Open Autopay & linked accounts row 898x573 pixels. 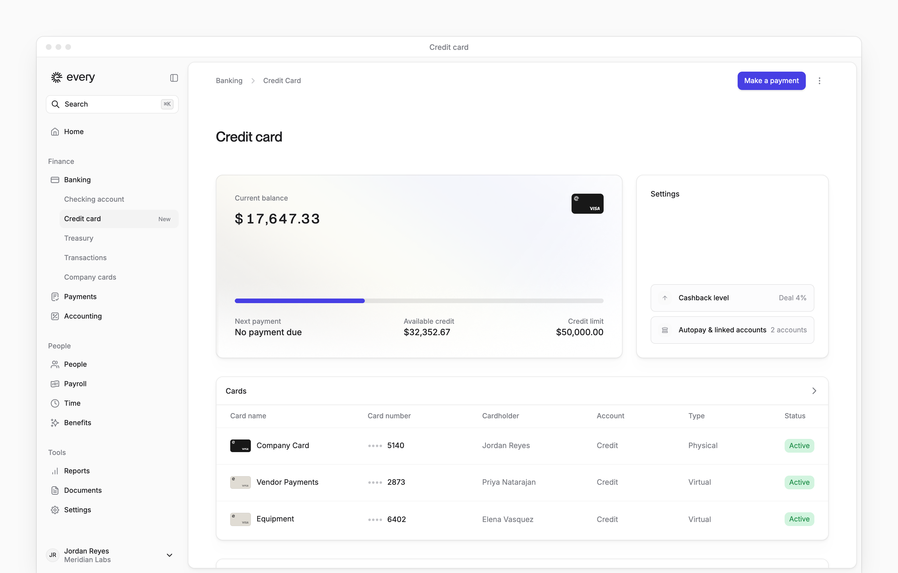coord(732,330)
